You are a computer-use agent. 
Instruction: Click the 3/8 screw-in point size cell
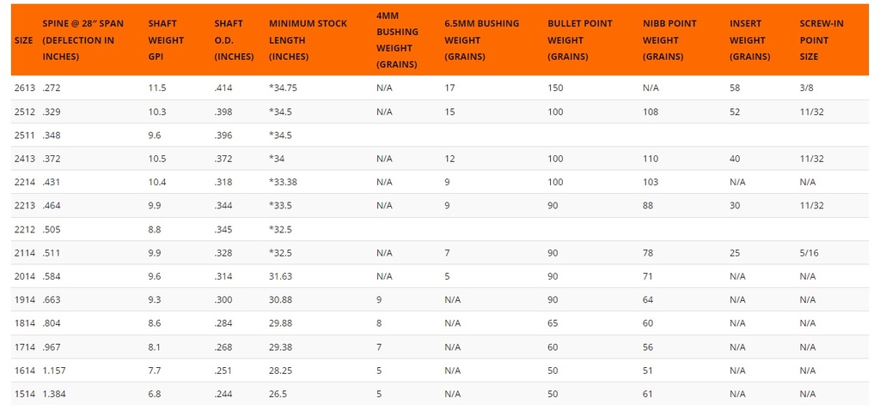pos(807,88)
